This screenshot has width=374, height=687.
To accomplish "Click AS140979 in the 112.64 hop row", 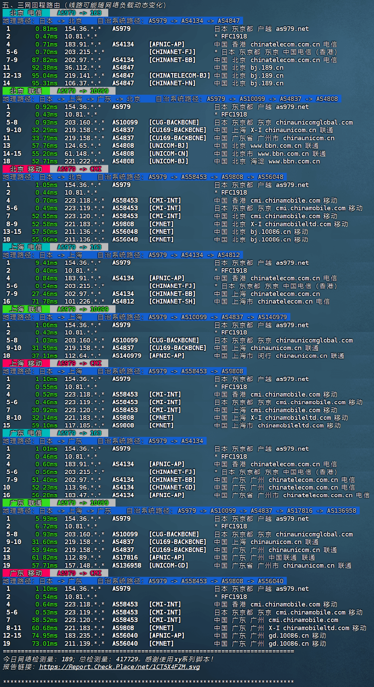I will click(127, 356).
